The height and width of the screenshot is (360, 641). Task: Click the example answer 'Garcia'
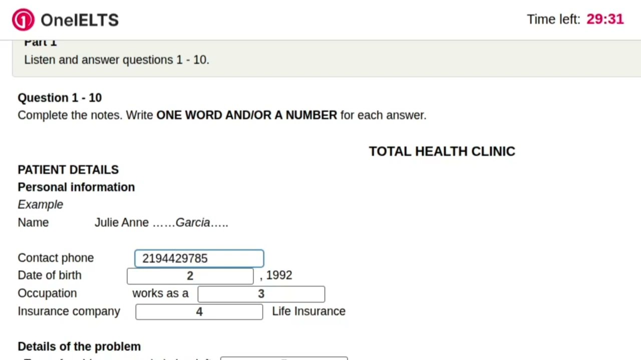[193, 222]
